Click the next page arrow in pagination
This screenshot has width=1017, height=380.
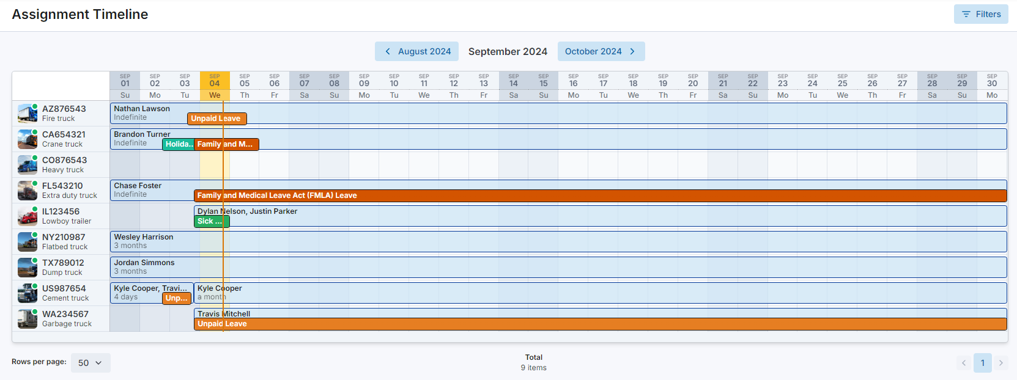1001,363
